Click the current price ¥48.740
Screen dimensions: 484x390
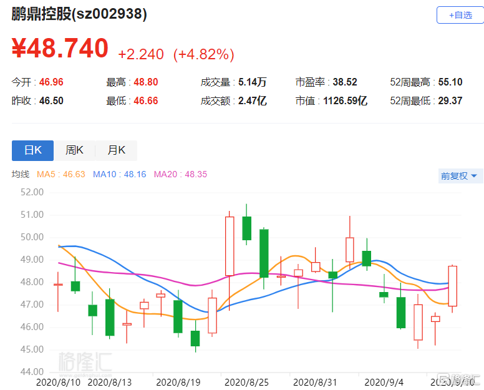coord(60,47)
